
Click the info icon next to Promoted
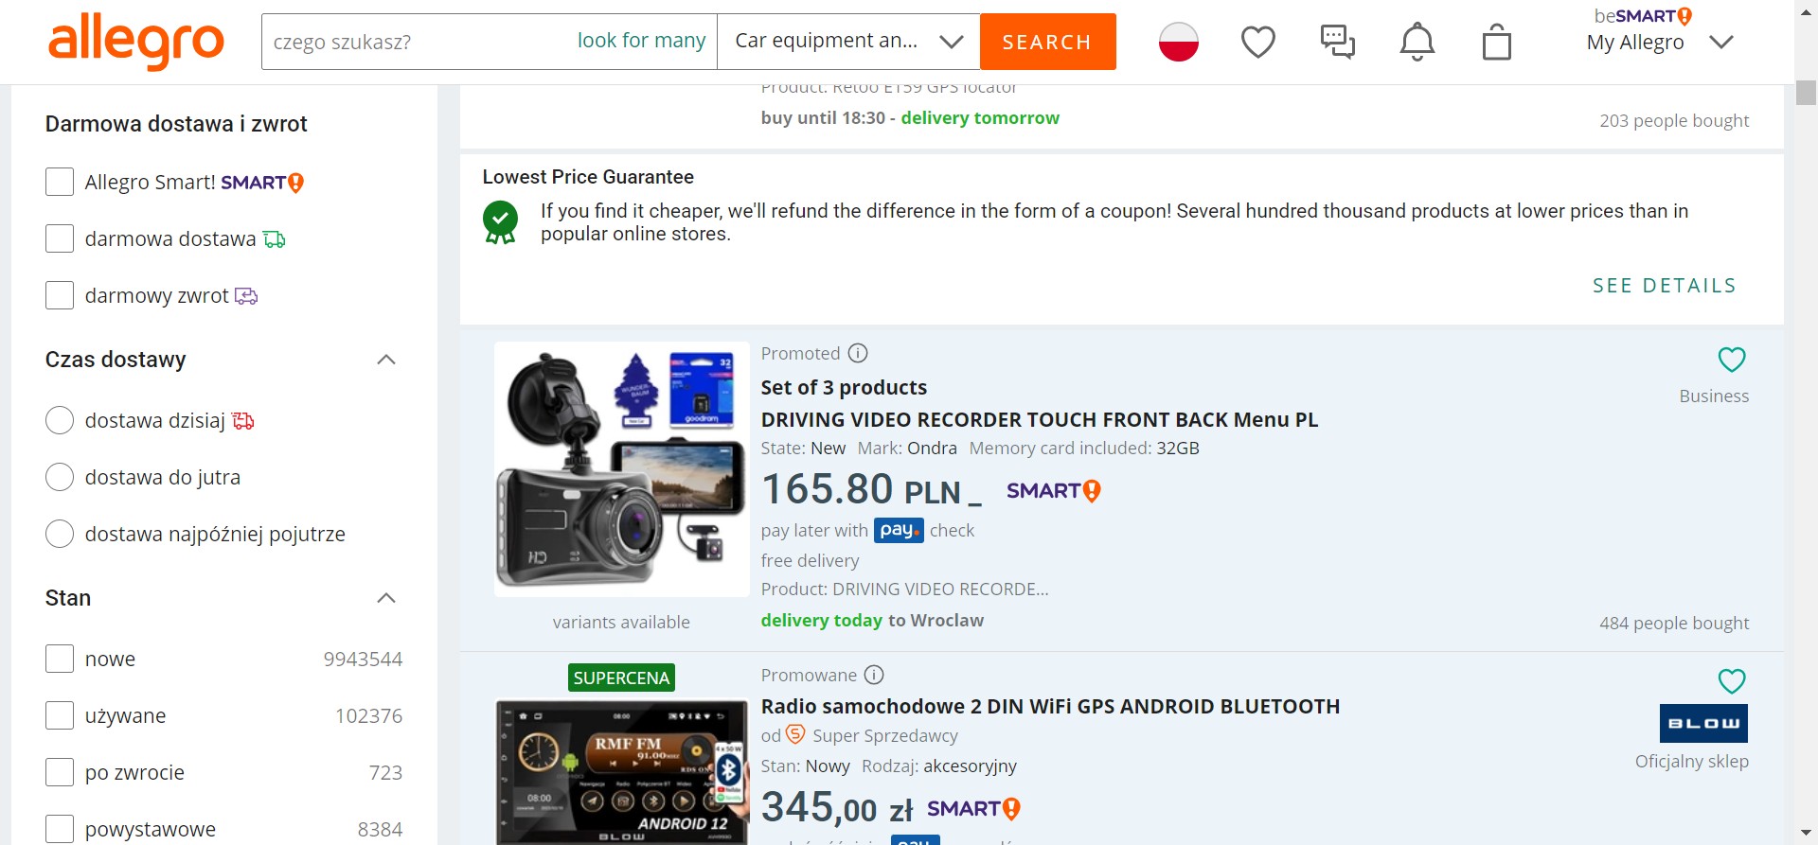click(858, 353)
